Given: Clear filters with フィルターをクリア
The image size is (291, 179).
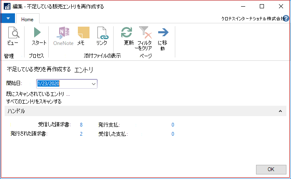Looking at the screenshot, I should 145,38.
